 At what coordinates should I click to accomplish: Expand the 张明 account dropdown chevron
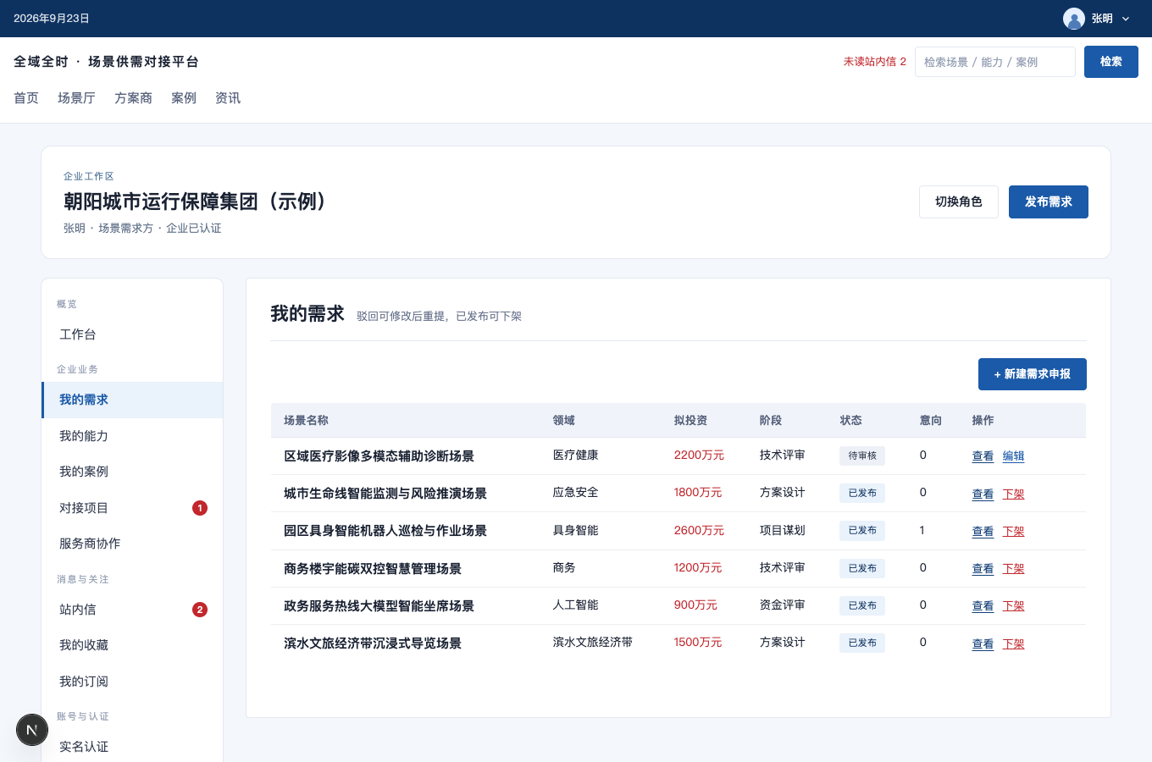[1126, 19]
